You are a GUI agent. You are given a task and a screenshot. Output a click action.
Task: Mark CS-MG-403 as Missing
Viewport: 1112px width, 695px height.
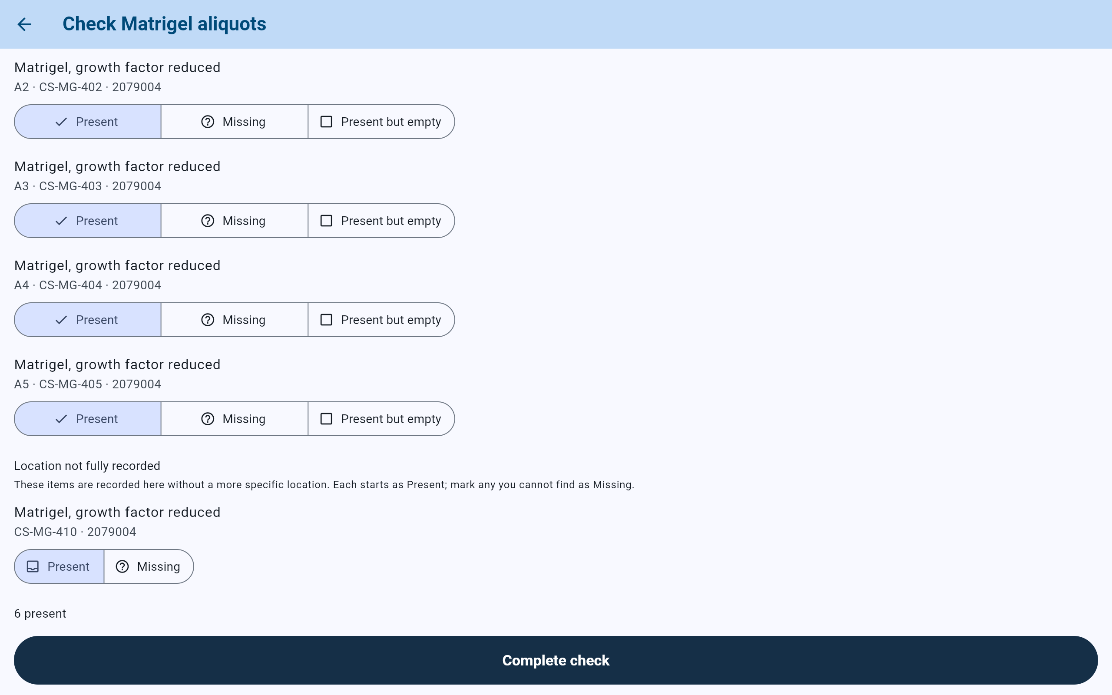[x=235, y=221]
